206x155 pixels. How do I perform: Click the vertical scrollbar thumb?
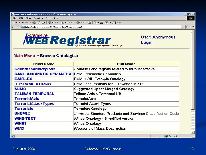coord(193,71)
